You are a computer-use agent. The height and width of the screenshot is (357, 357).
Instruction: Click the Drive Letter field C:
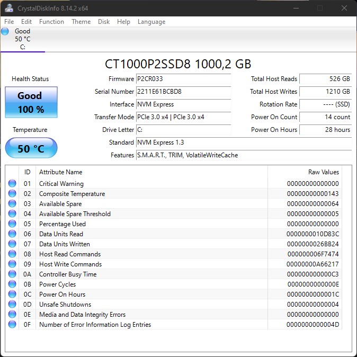(183, 130)
